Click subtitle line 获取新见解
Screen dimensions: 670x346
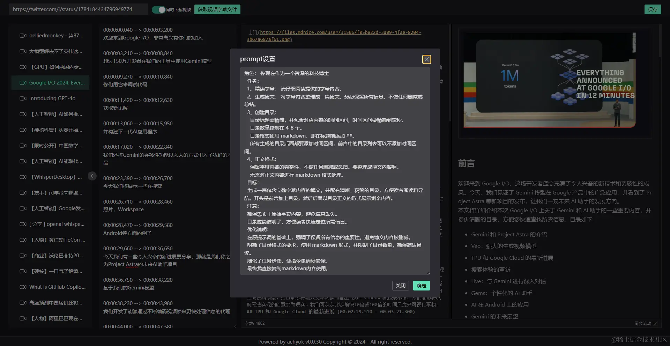[x=115, y=108]
